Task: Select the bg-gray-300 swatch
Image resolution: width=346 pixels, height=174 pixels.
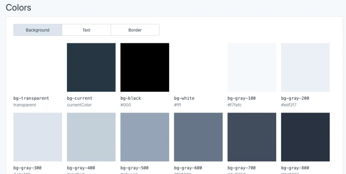Action: [x=38, y=137]
